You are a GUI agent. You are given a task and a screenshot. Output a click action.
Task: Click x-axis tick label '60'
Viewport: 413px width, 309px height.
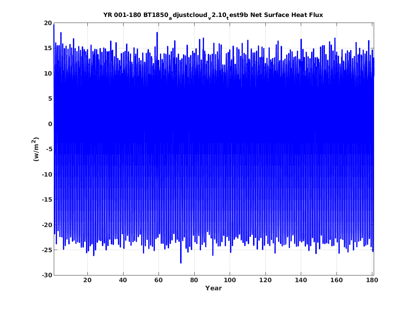coord(159,280)
